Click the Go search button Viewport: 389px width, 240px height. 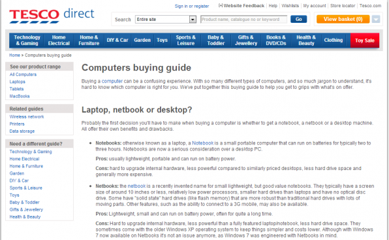click(x=298, y=19)
